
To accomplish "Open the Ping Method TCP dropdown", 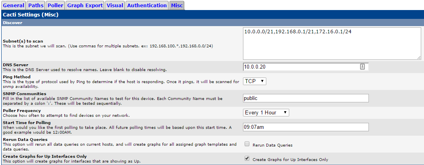I will 255,81.
